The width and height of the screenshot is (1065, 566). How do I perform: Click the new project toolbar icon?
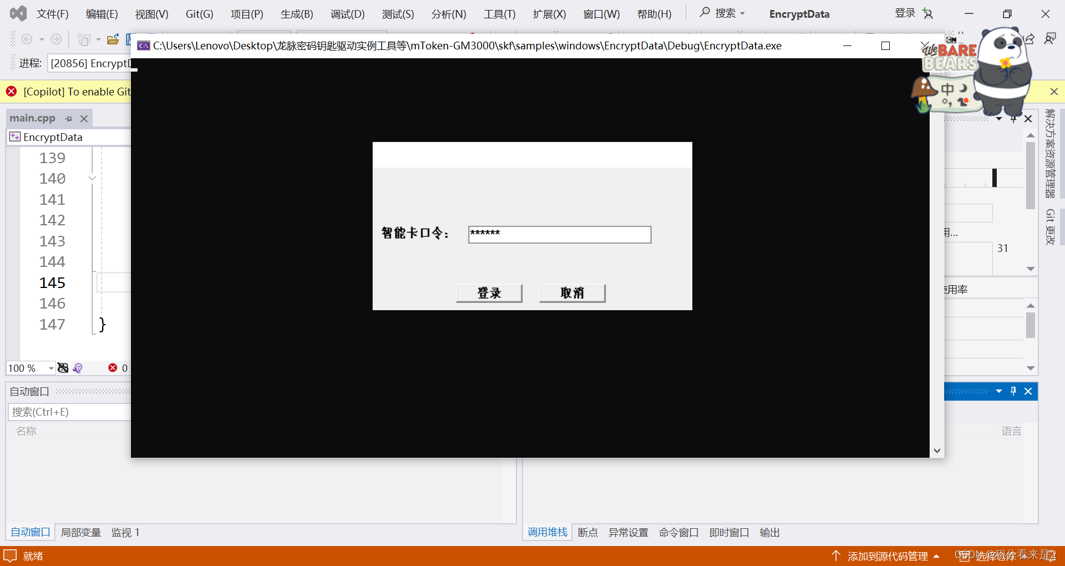(x=84, y=39)
